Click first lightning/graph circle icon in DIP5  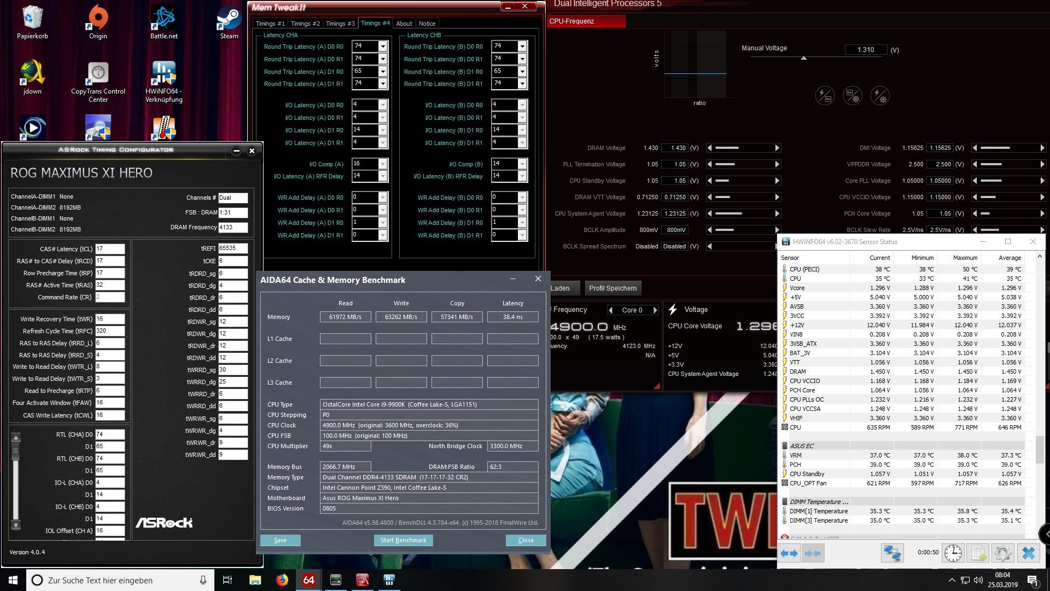click(x=825, y=96)
